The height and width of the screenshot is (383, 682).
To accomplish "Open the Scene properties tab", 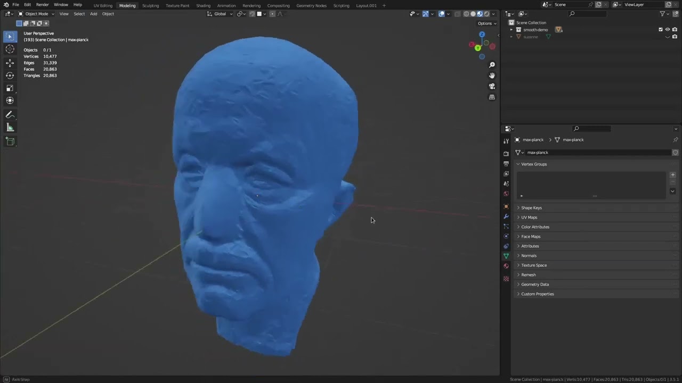I will click(506, 184).
